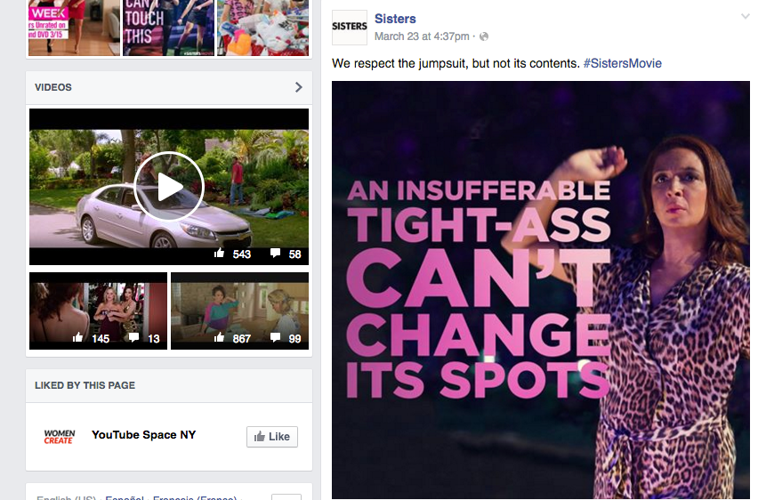This screenshot has width=758, height=500.
Task: Open the Sisters page name link
Action: tap(395, 19)
